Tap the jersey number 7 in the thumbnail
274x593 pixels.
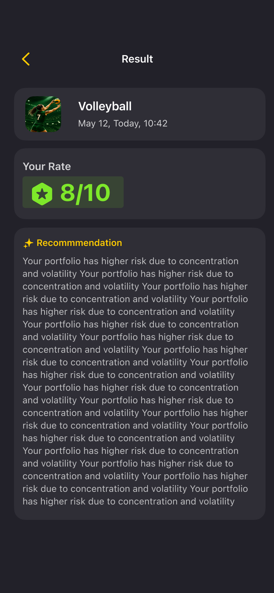pyautogui.click(x=39, y=117)
